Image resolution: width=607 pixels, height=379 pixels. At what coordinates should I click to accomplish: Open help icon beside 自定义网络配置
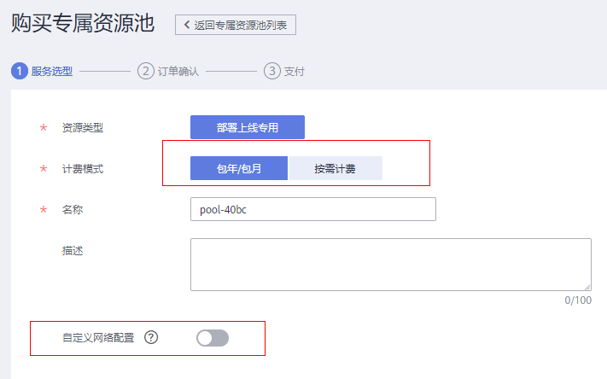151,337
